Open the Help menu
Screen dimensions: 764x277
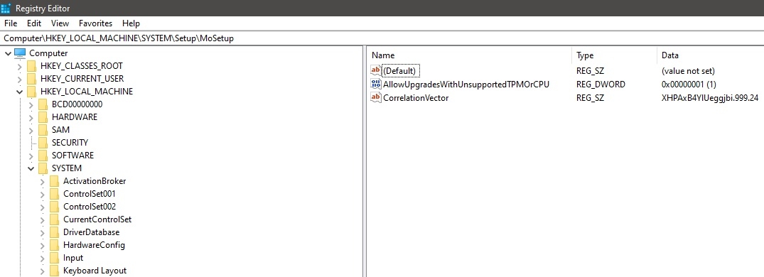click(x=131, y=23)
